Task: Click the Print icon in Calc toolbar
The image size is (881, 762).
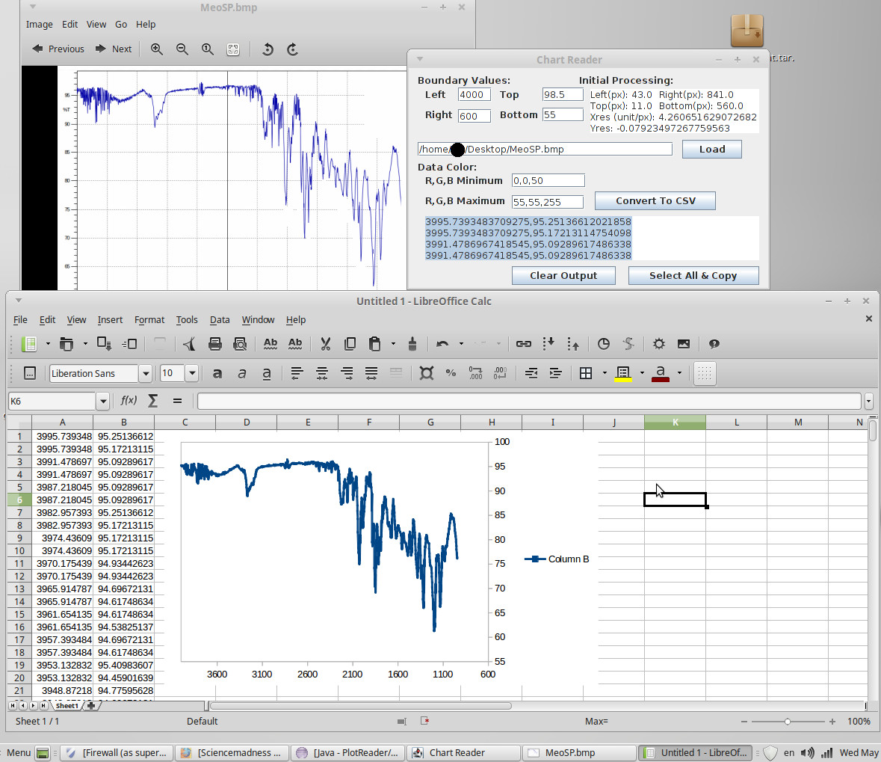Action: point(215,344)
